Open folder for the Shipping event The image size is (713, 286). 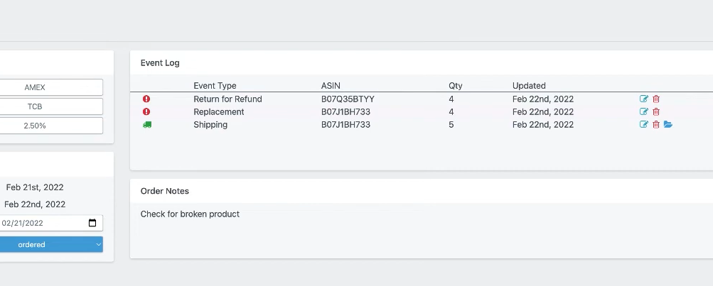[668, 125]
